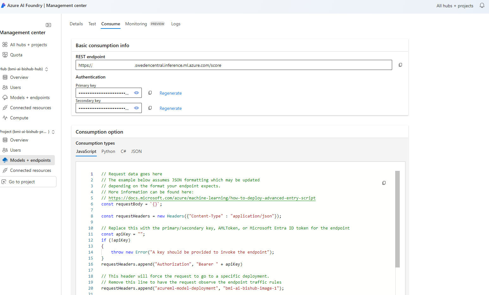Click the Compute icon in sidebar
This screenshot has height=295, width=489.
pos(5,118)
